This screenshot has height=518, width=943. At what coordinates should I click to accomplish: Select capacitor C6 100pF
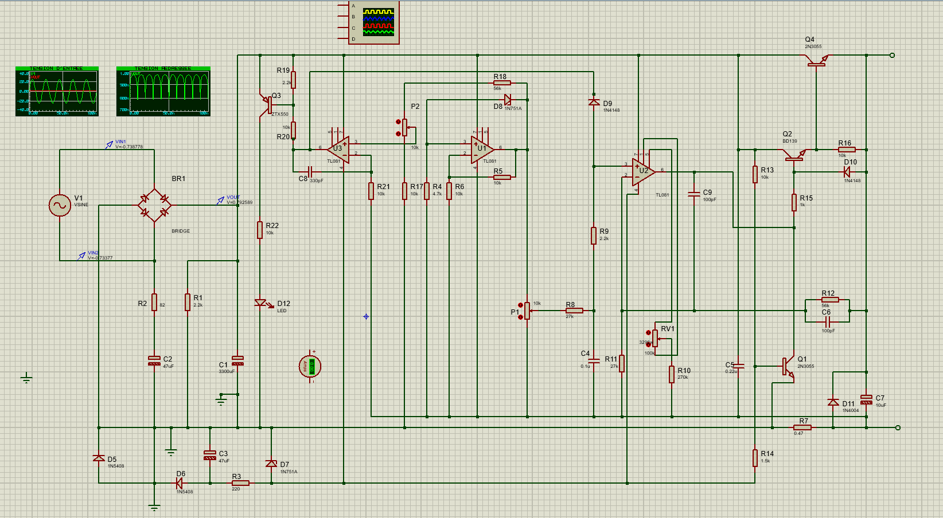click(x=828, y=322)
